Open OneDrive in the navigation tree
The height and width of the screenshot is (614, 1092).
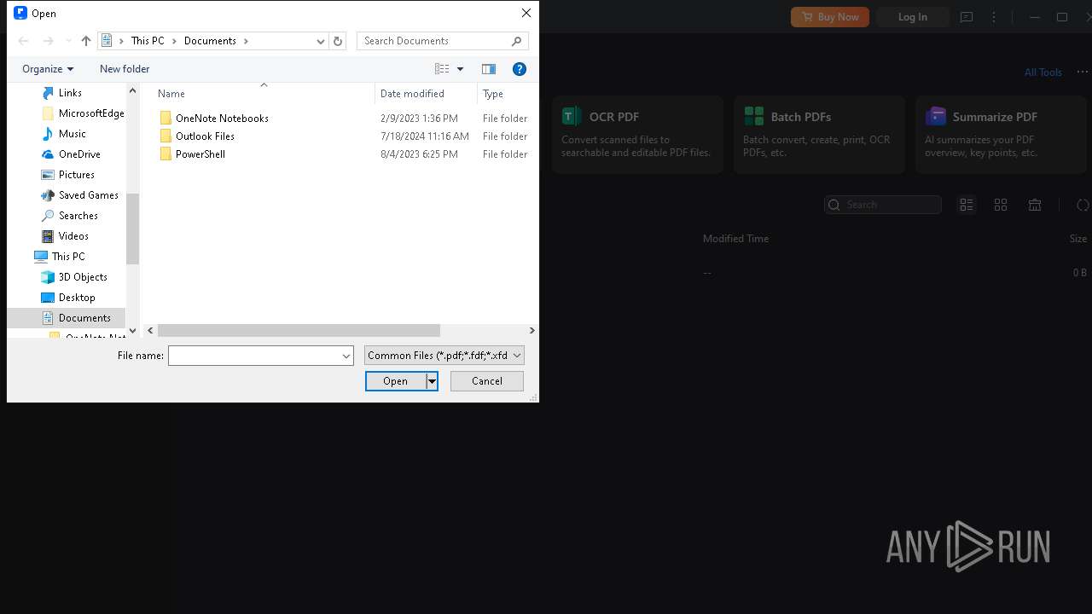pyautogui.click(x=79, y=154)
